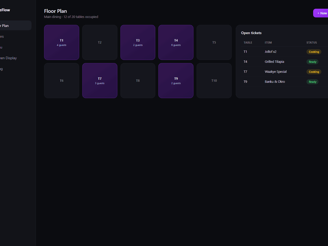Click the STATUS column header
Image resolution: width=328 pixels, height=246 pixels.
(312, 43)
